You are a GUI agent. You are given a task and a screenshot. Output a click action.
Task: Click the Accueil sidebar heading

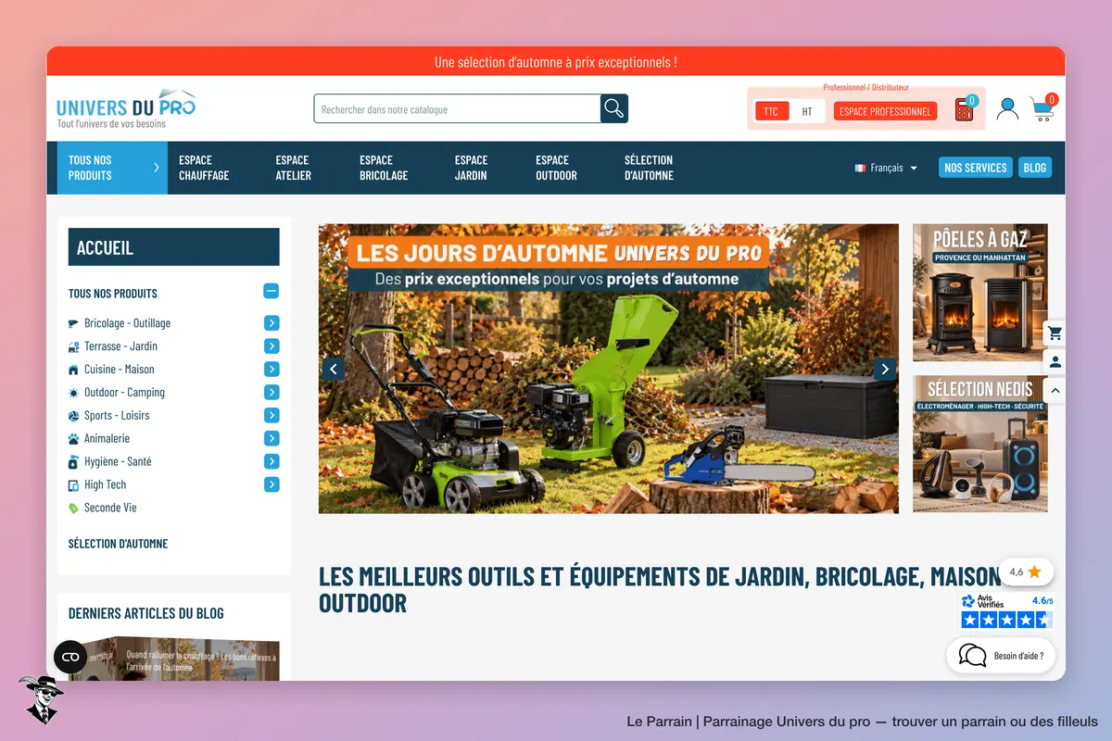(x=173, y=247)
